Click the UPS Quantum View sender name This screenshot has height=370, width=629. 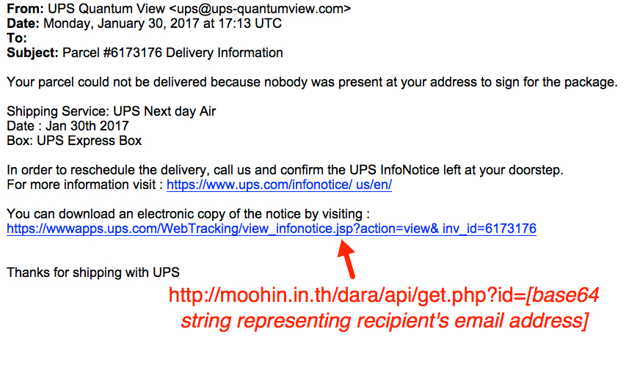pos(106,8)
